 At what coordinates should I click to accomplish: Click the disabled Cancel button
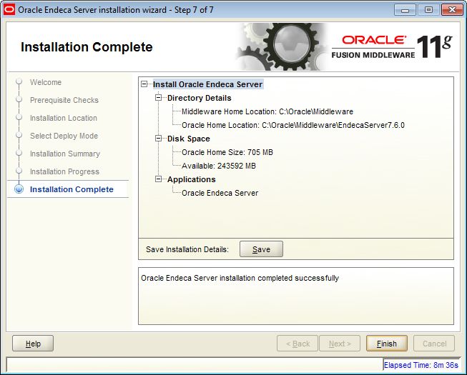click(434, 344)
